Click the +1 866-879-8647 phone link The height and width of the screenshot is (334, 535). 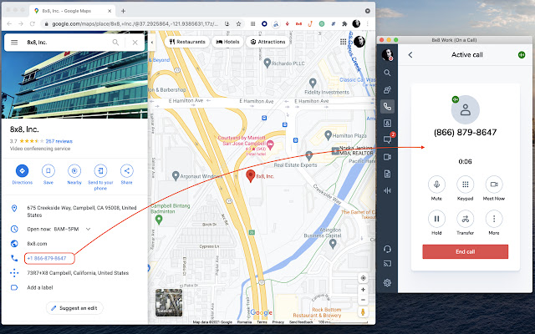pyautogui.click(x=46, y=258)
